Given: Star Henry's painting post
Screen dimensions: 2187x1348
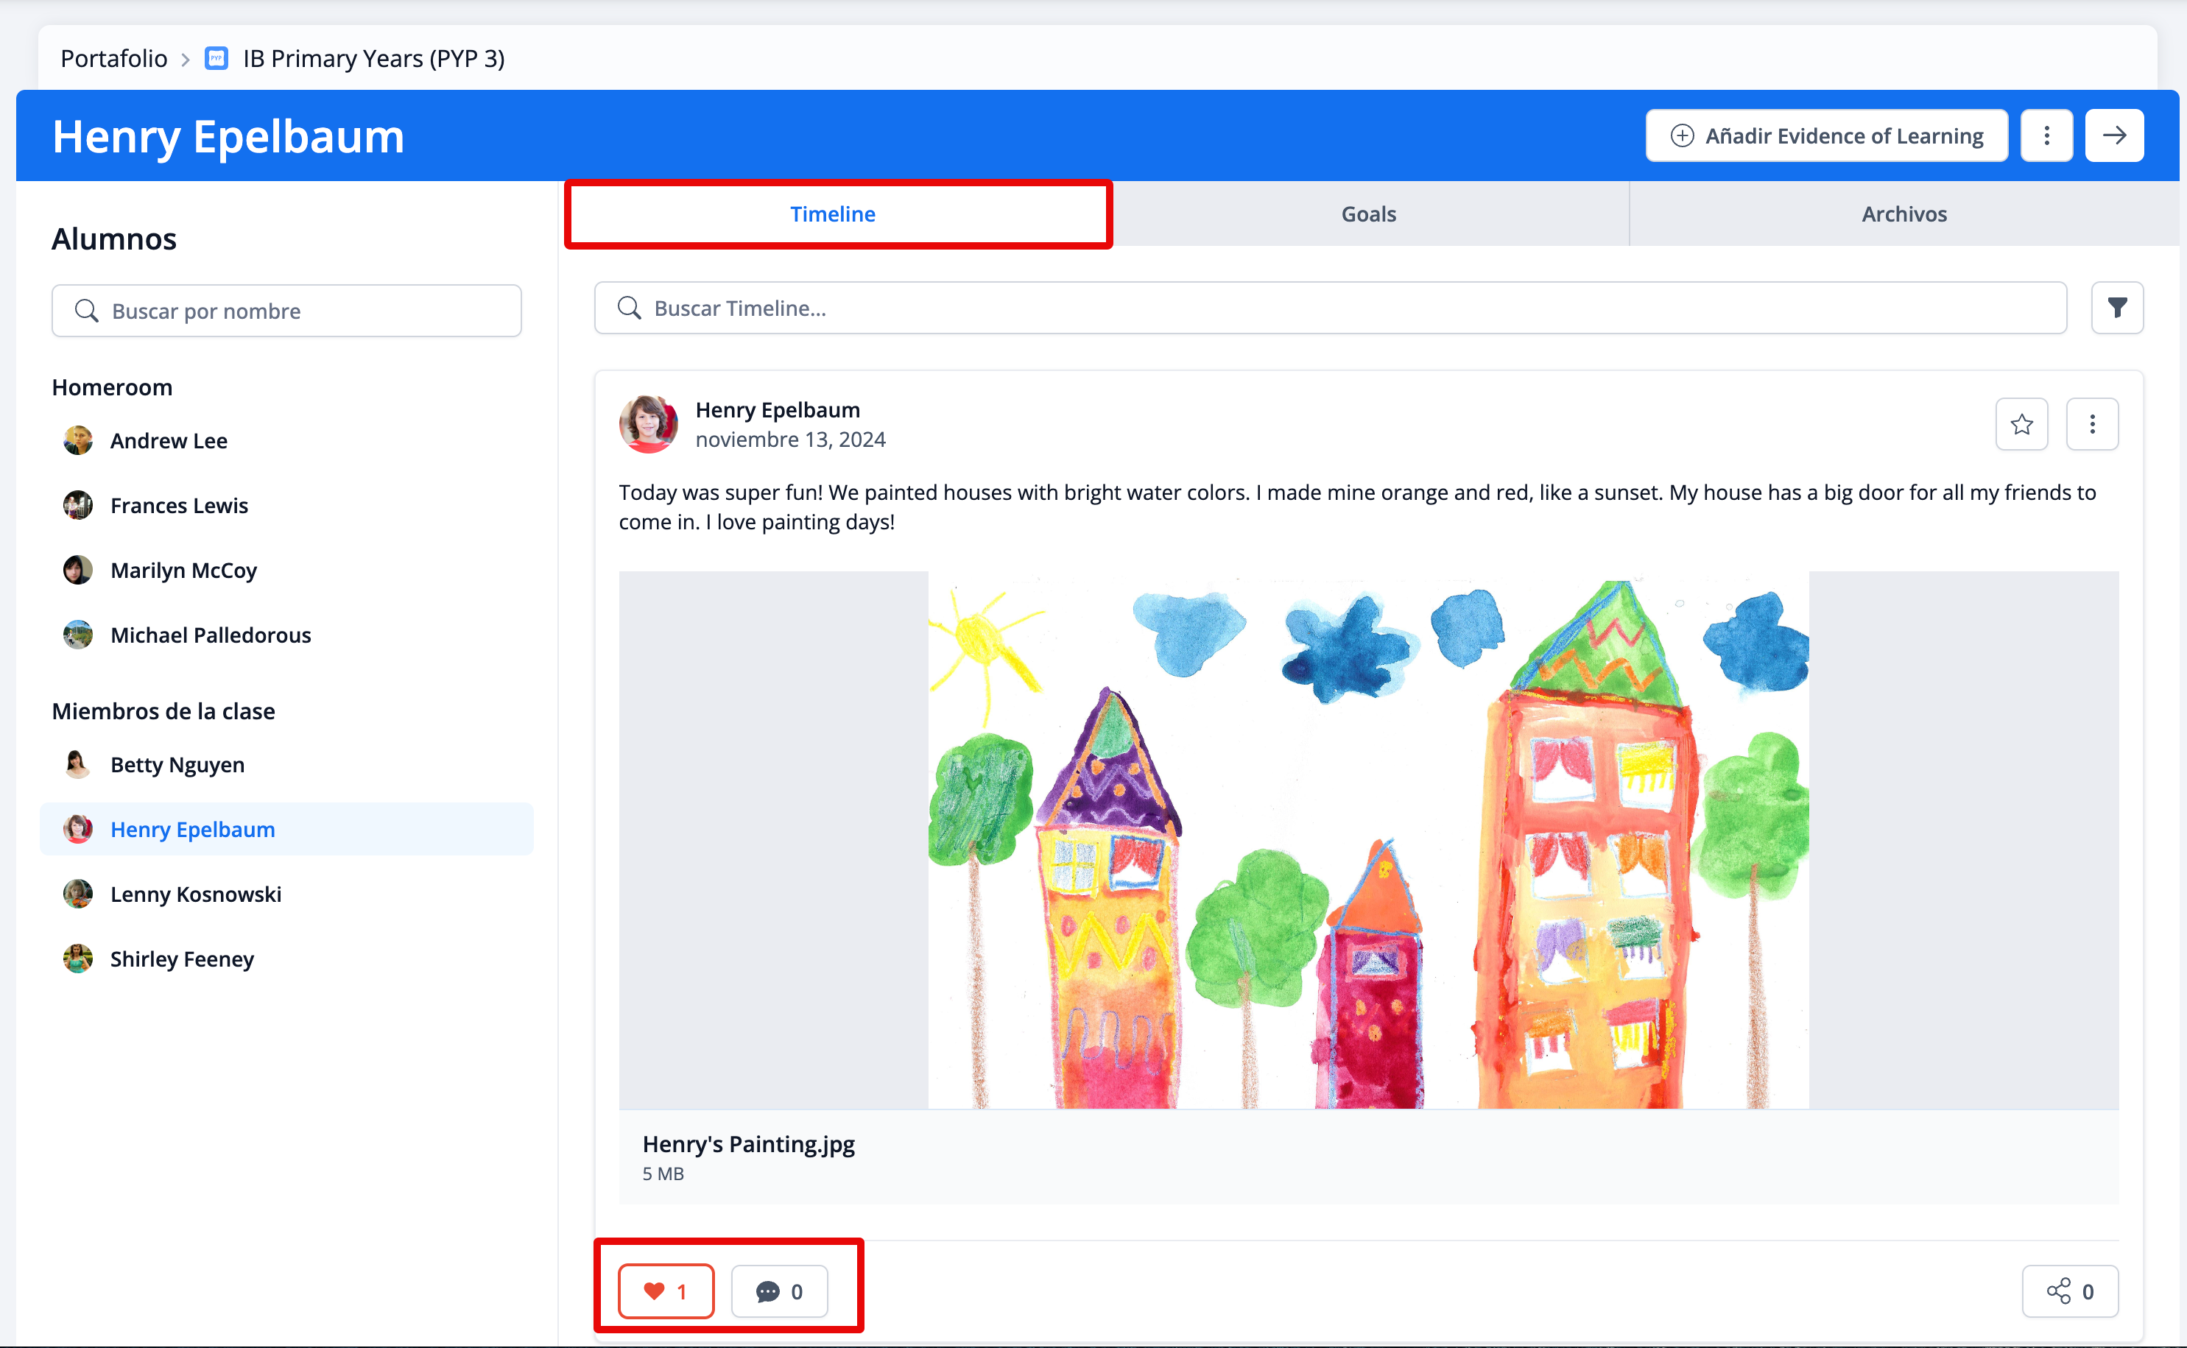Looking at the screenshot, I should [x=2021, y=424].
